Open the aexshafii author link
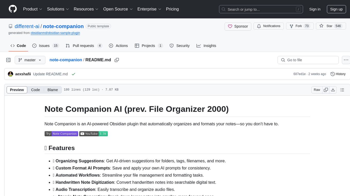Image resolution: width=350 pixels, height=196 pixels. point(23,74)
